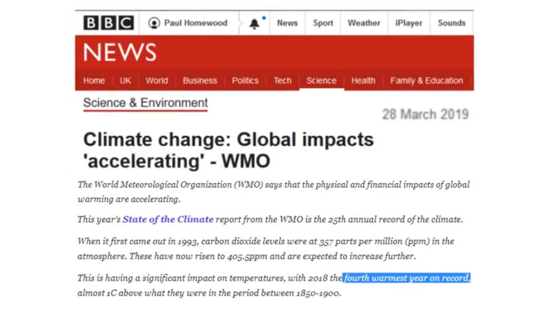Viewport: 549px width, 310px height.
Task: Click the NEWS banner title
Action: tap(119, 52)
